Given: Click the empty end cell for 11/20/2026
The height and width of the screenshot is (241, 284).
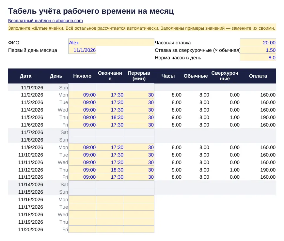Looking at the screenshot, I should pos(110,229).
